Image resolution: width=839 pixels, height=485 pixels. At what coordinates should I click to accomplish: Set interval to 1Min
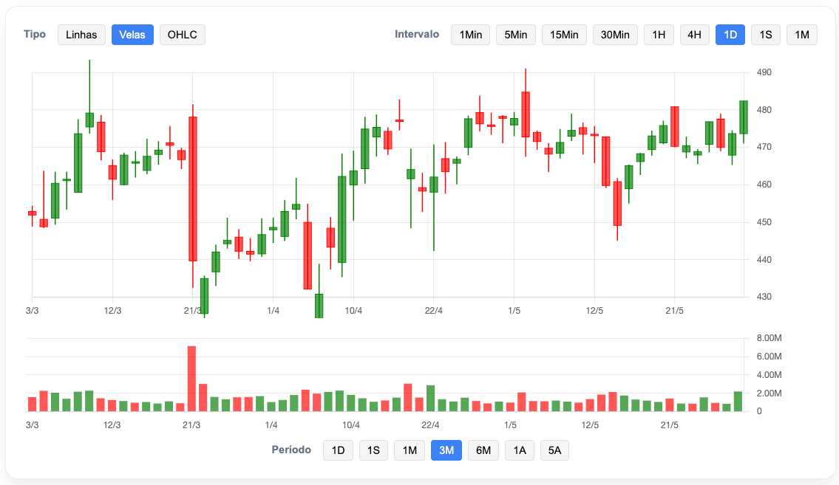pos(470,35)
